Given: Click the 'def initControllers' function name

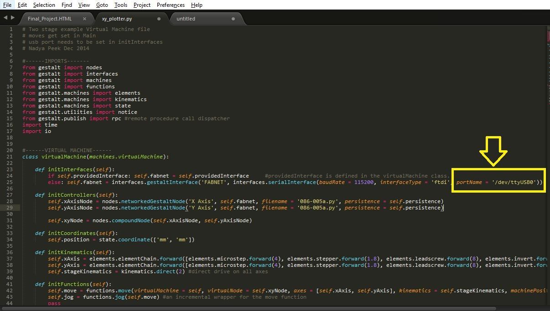Looking at the screenshot, I should click(x=72, y=195).
